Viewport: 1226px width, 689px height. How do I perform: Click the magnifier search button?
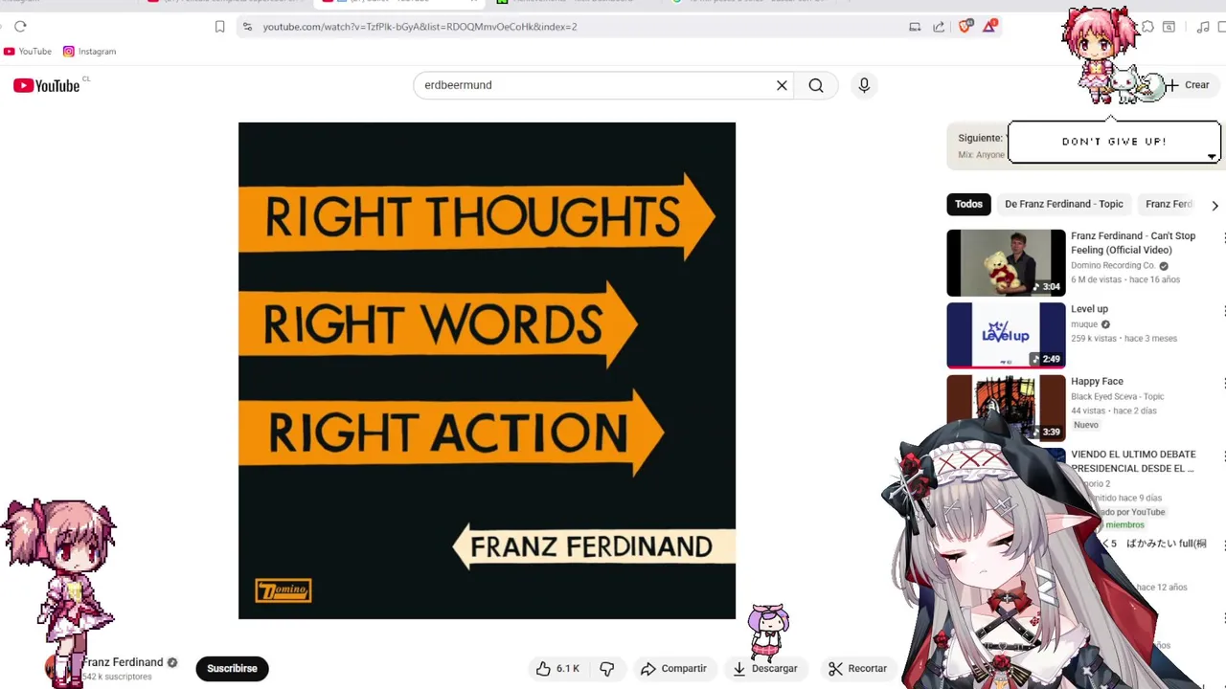816,85
